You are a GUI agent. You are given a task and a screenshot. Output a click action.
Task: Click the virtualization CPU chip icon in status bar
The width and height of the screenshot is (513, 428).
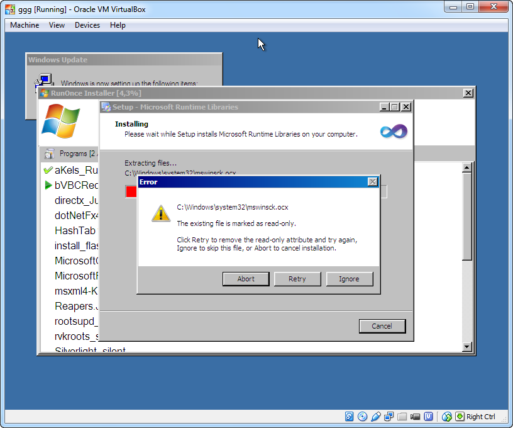tap(428, 416)
